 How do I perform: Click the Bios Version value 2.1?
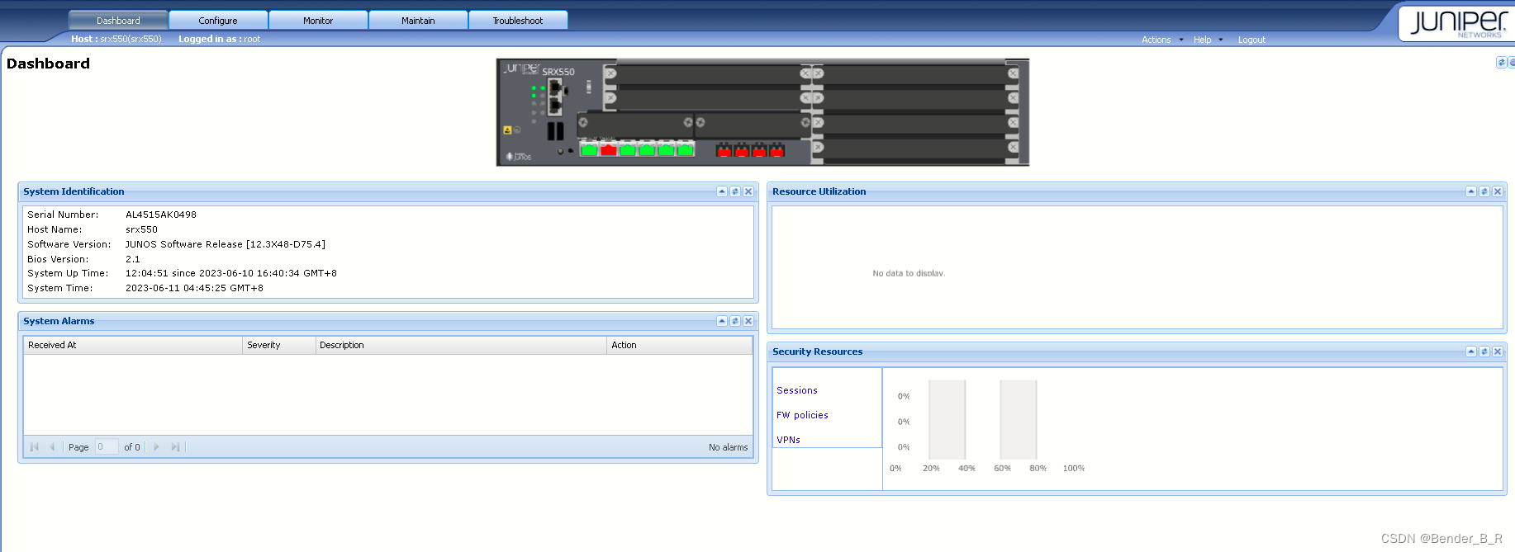pos(133,259)
